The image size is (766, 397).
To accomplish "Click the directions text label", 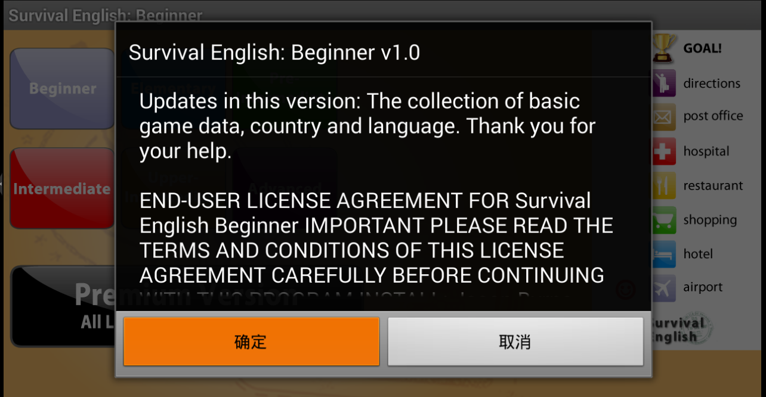I will click(x=712, y=83).
